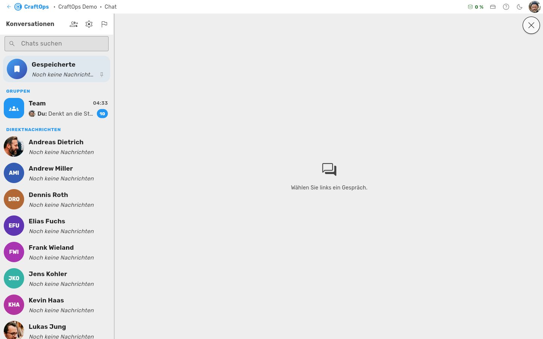The image size is (543, 339).
Task: Open the new group chat icon
Action: click(x=74, y=24)
